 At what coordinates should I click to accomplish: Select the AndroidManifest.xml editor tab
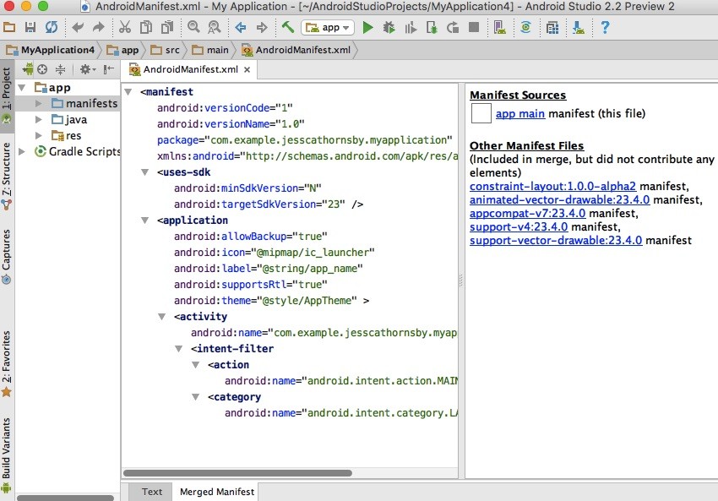191,69
